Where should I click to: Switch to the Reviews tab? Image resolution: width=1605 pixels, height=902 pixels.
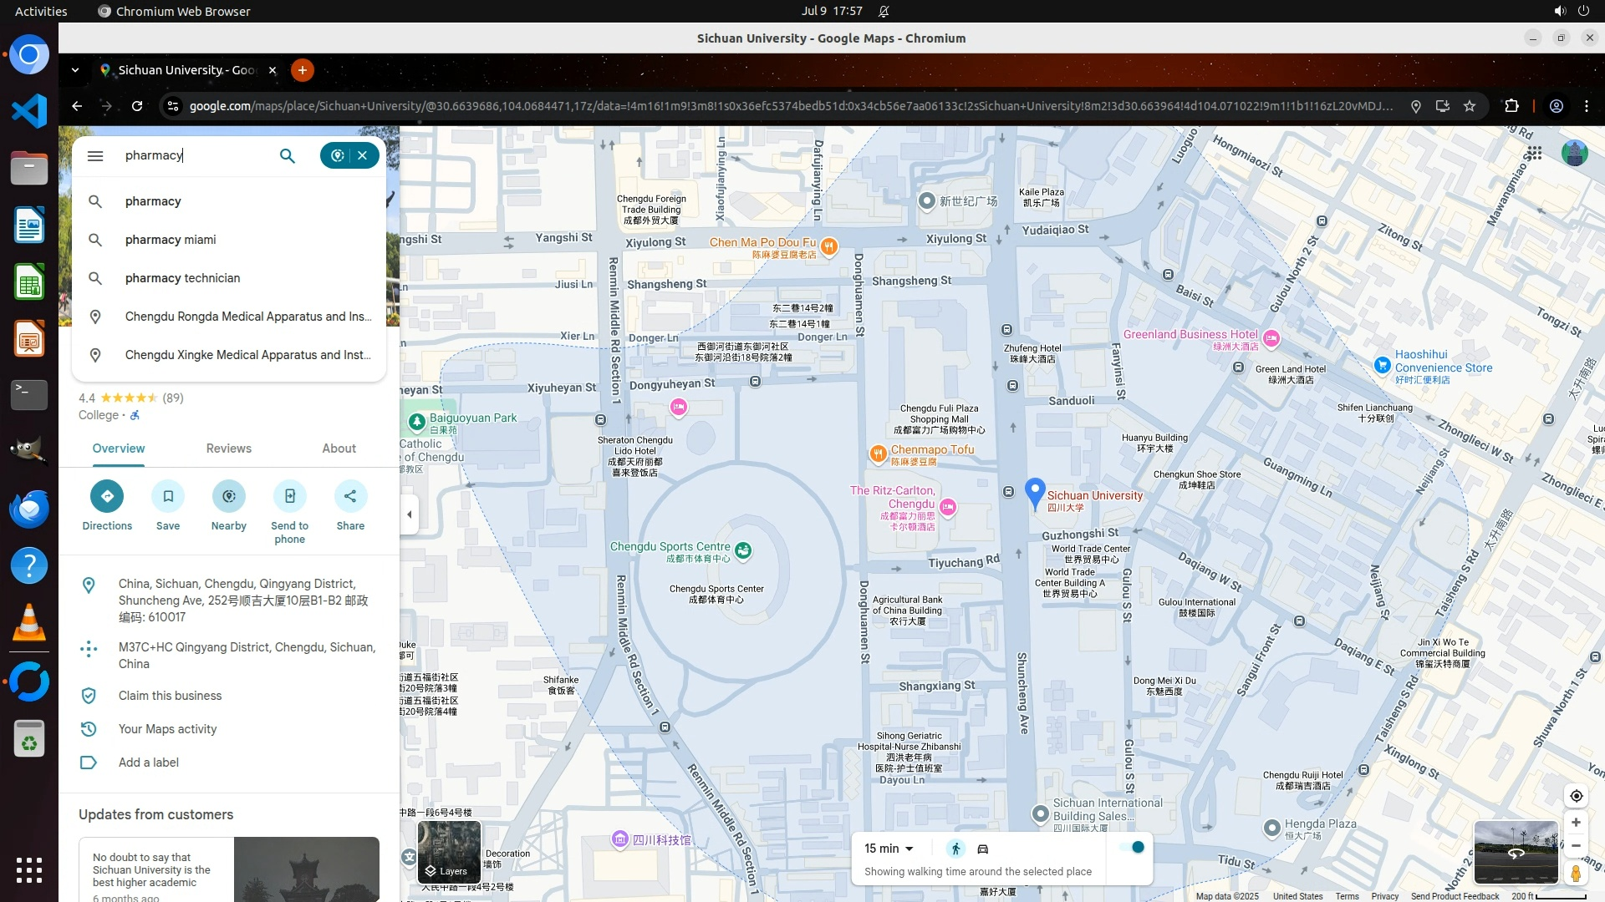click(228, 448)
